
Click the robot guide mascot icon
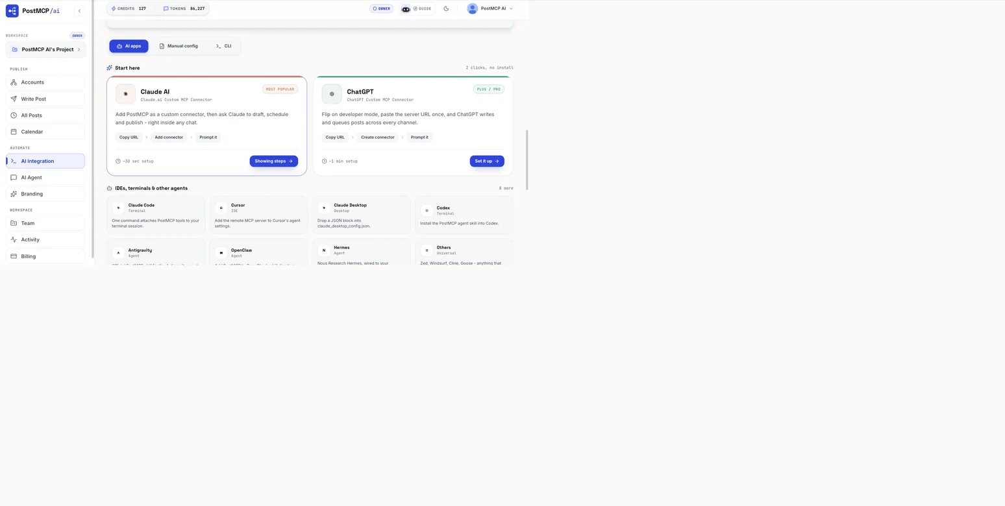click(406, 9)
